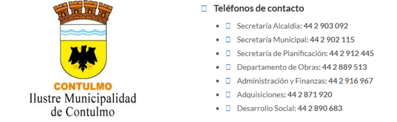Click Desarrollo Social number 44 2 890 683
Screen dimensions: 397x122
(320, 108)
